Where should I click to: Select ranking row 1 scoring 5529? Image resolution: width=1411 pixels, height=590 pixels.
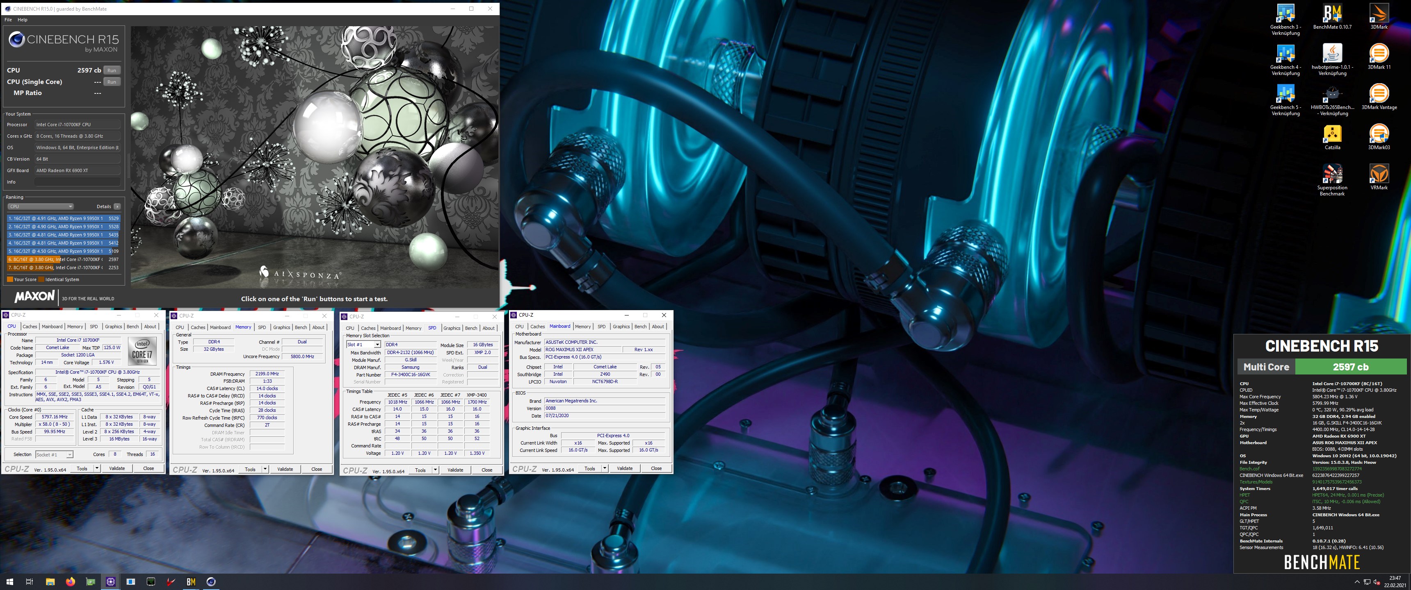64,218
